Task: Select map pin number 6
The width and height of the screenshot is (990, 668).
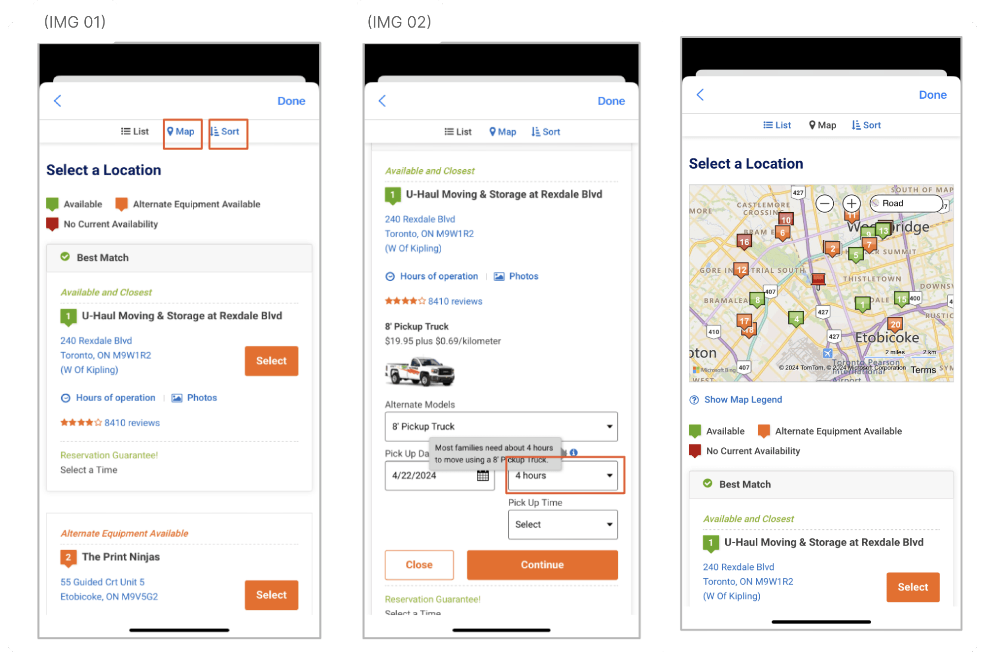Action: [782, 233]
